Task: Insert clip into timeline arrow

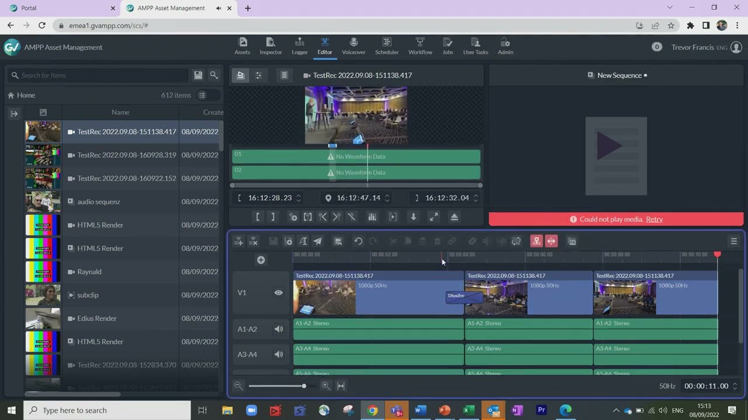Action: click(413, 217)
